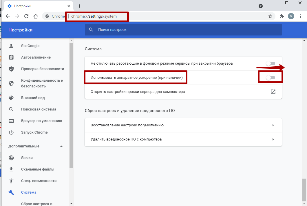The width and height of the screenshot is (307, 206).
Task: Open proxy settings external link icon
Action: 273,92
